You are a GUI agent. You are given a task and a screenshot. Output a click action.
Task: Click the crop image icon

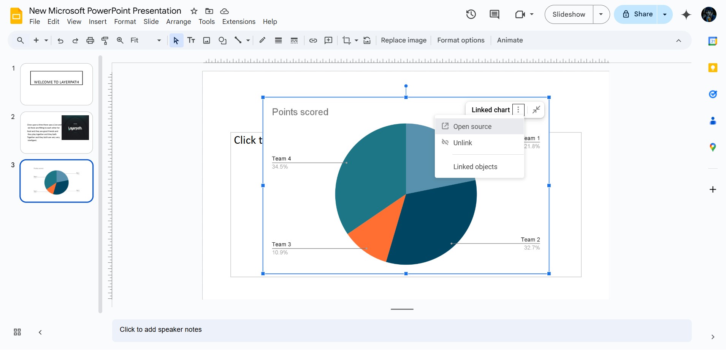[x=346, y=40]
